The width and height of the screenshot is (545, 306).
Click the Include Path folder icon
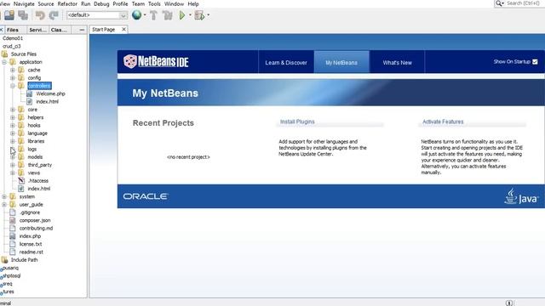click(x=4, y=260)
